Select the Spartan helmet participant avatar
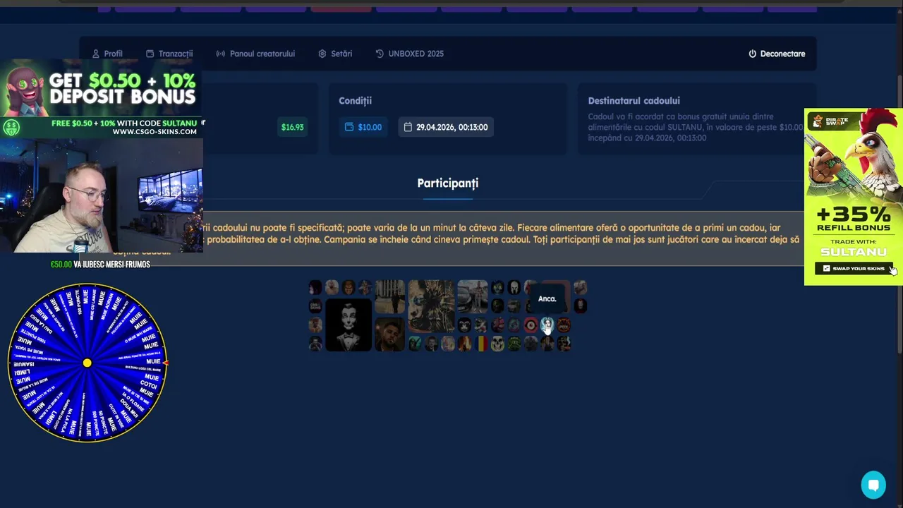 tap(514, 287)
